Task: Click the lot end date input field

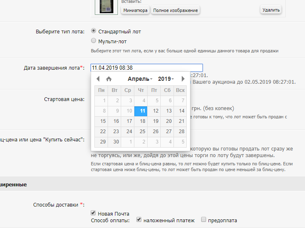Action: point(147,68)
